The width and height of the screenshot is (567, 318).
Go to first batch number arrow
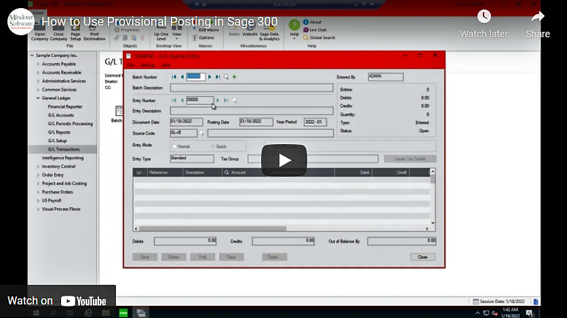(174, 77)
